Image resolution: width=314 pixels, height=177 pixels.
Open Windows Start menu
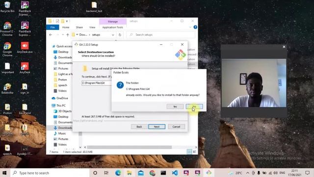click(x=4, y=173)
